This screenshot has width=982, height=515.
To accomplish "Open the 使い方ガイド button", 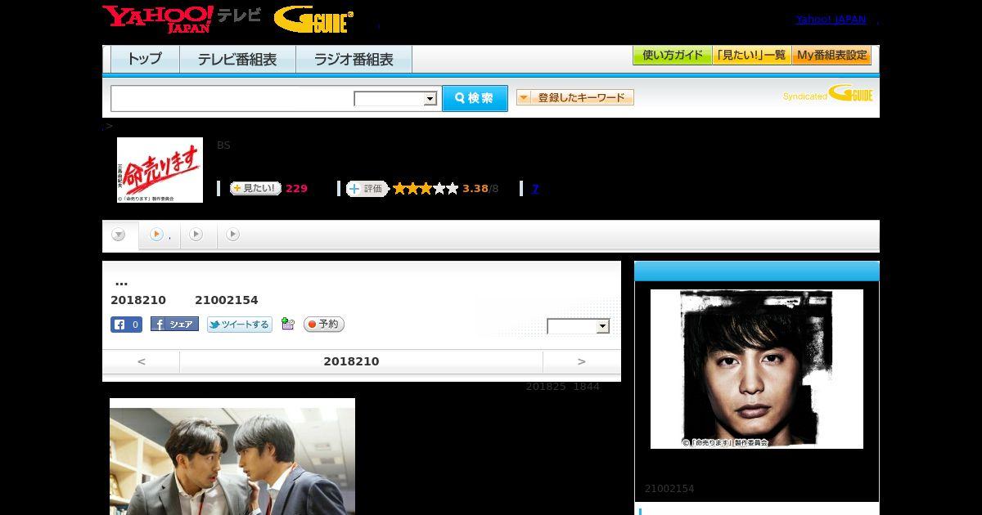I will coord(672,56).
